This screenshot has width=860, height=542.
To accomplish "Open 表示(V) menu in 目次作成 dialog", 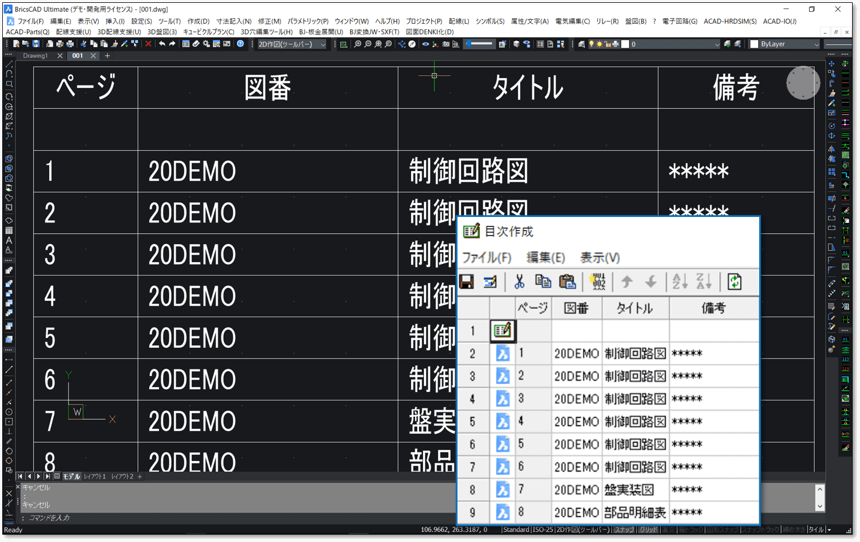I will (600, 258).
